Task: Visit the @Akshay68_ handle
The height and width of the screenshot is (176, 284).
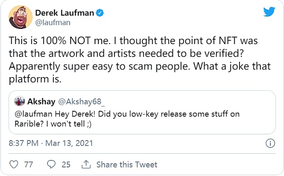Action: coord(81,102)
